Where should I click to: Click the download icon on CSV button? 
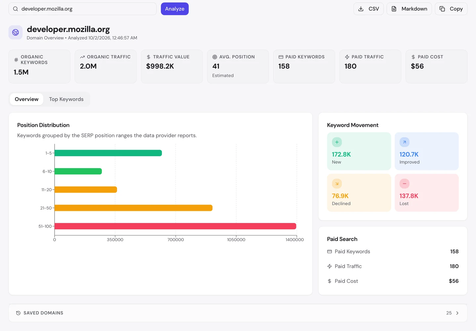pos(361,9)
